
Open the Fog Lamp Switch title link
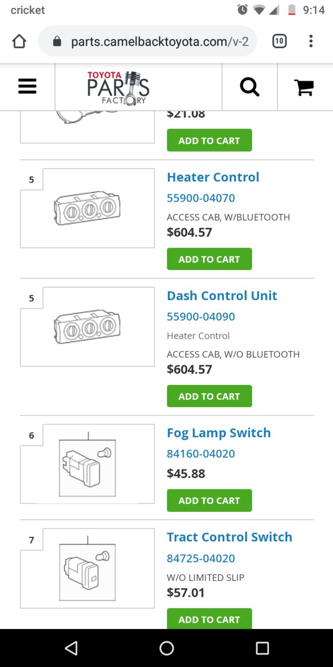click(219, 433)
